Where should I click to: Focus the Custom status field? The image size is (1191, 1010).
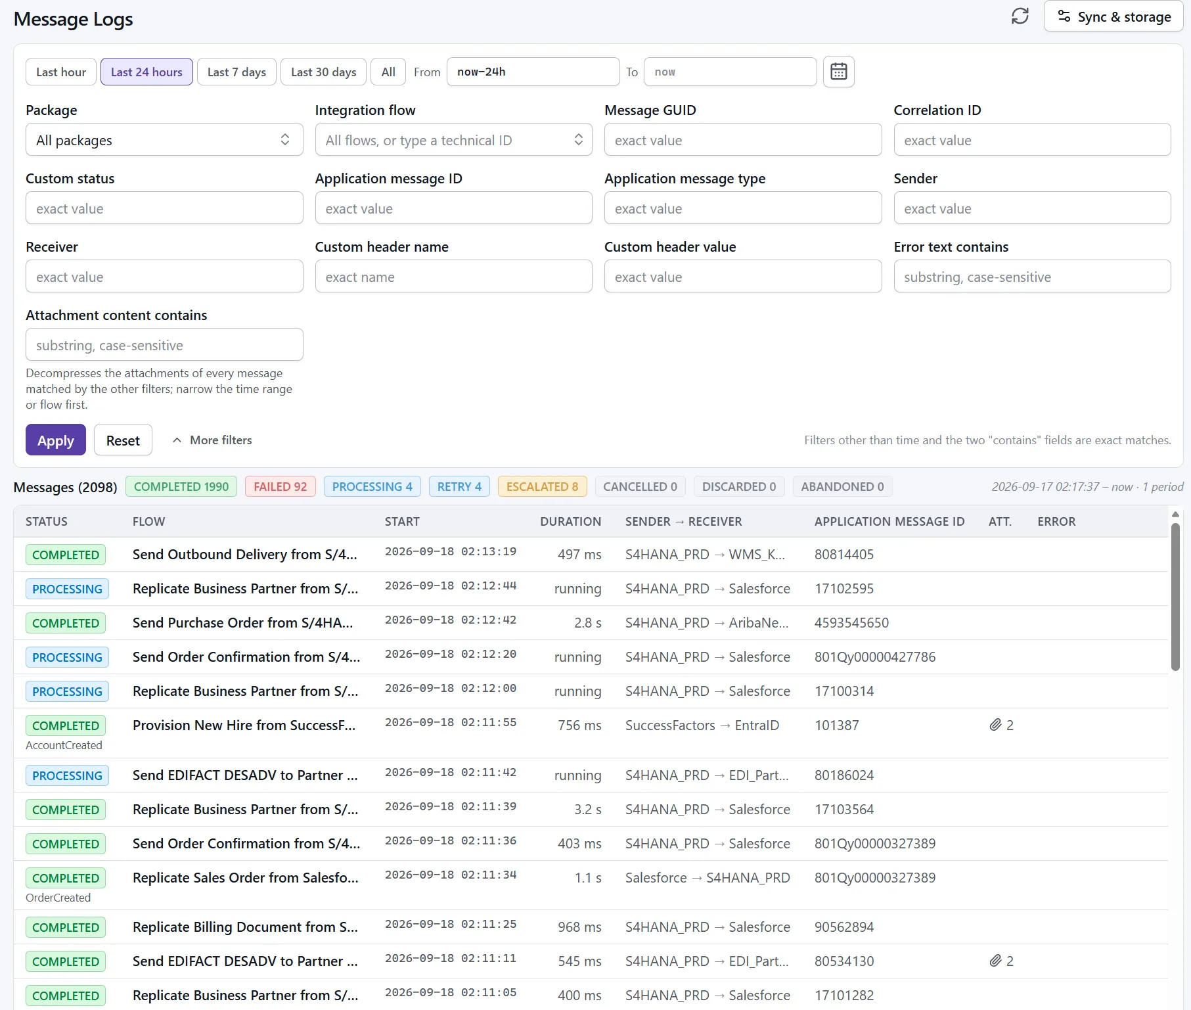click(164, 208)
